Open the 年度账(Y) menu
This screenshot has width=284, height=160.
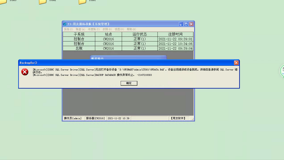click(94, 29)
